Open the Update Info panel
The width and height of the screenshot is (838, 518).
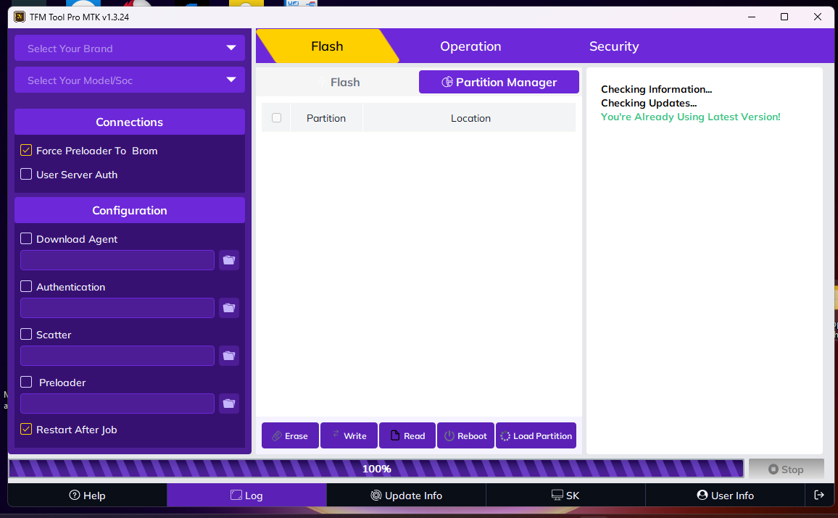pos(406,496)
